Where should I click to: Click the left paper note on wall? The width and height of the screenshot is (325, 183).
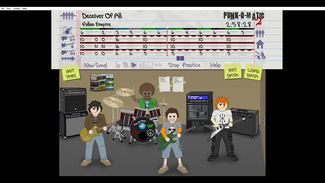(165, 84)
